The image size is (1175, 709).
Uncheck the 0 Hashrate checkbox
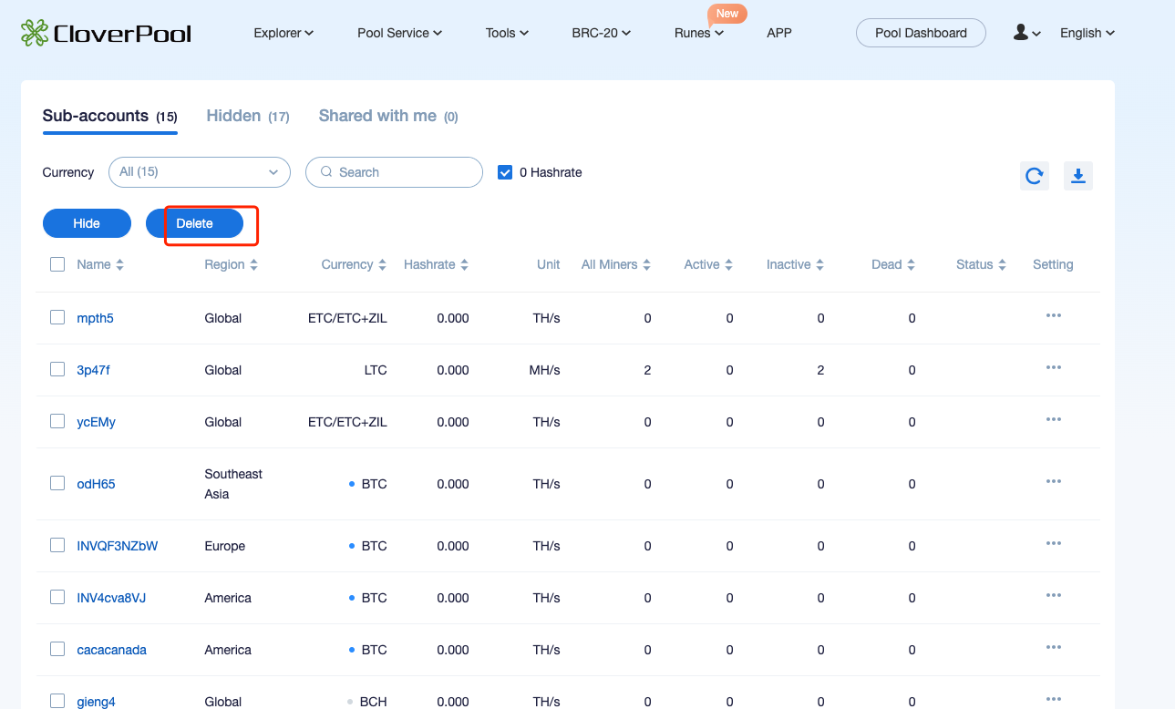coord(505,172)
